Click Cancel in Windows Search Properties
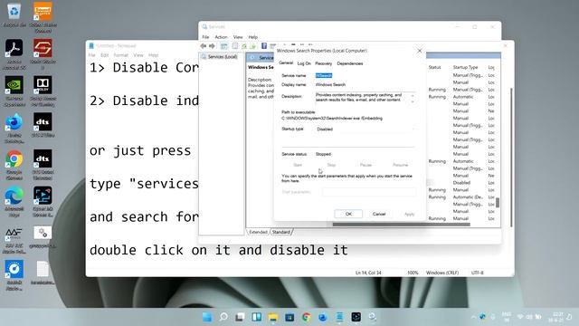Viewport: 579px width, 326px height. coord(379,214)
